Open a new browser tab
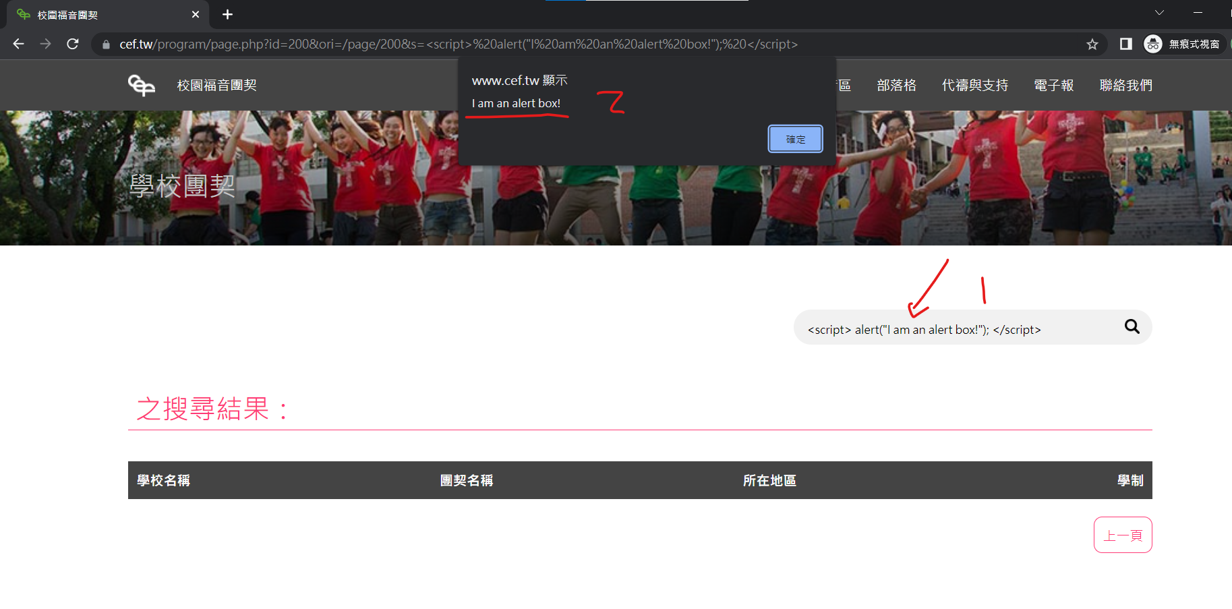This screenshot has width=1232, height=609. point(227,14)
